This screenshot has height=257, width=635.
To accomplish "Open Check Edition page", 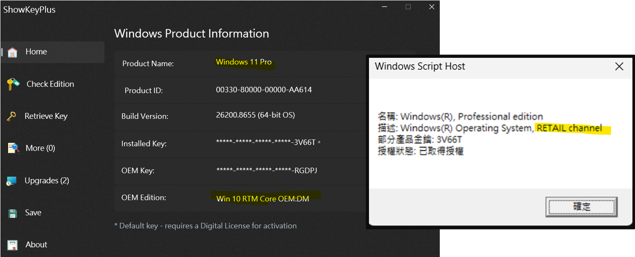I will tap(50, 84).
